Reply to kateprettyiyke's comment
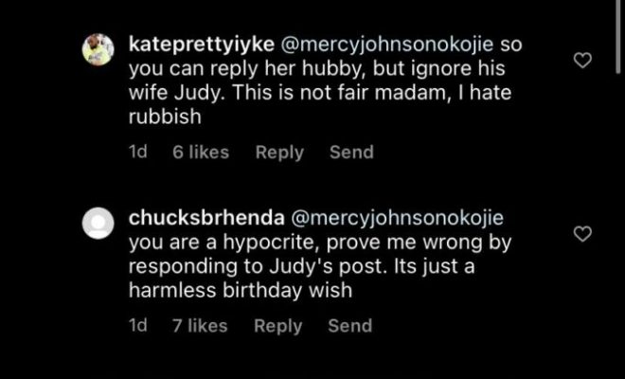Image resolution: width=625 pixels, height=379 pixels. pos(279,152)
